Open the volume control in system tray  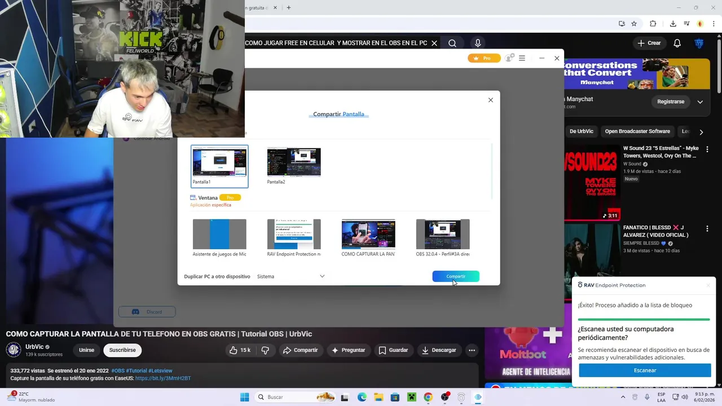(x=684, y=397)
